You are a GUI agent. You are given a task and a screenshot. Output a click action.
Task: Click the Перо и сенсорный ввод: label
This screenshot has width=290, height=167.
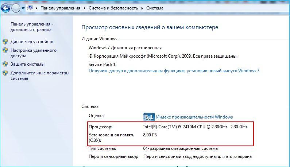pyautogui.click(x=113, y=156)
